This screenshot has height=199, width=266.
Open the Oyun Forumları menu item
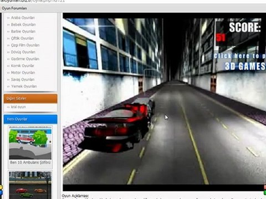point(14,8)
